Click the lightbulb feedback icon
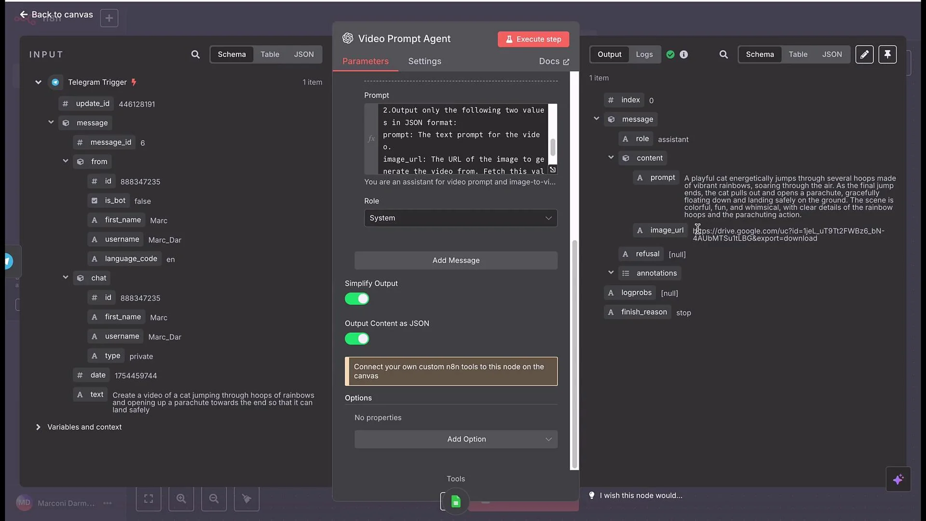 [592, 495]
